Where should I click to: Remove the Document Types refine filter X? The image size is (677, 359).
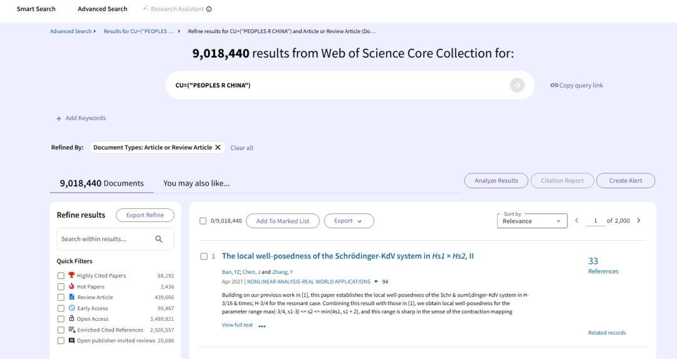pos(218,148)
